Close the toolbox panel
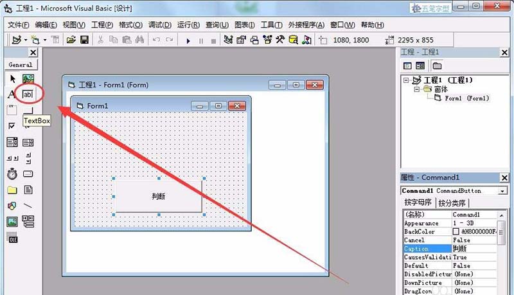 coord(33,53)
